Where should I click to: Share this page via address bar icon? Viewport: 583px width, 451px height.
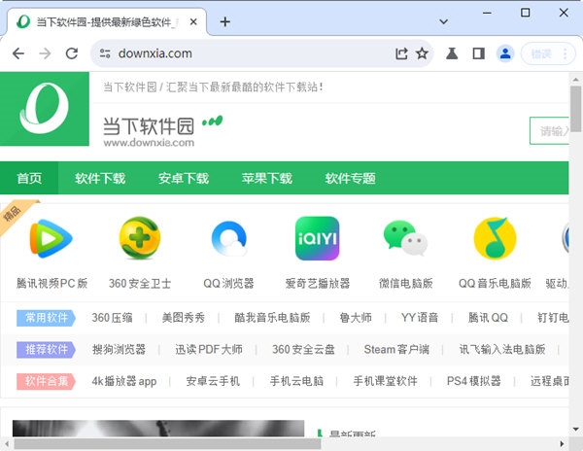[401, 53]
